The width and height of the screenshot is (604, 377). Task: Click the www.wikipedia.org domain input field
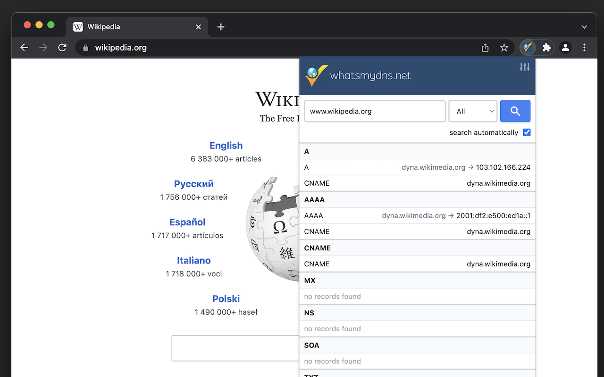[375, 111]
